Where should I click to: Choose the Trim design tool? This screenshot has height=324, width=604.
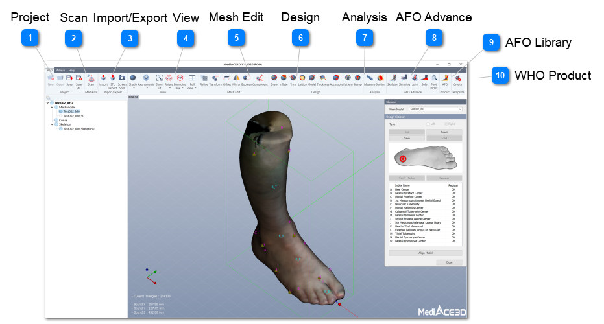[x=293, y=80]
